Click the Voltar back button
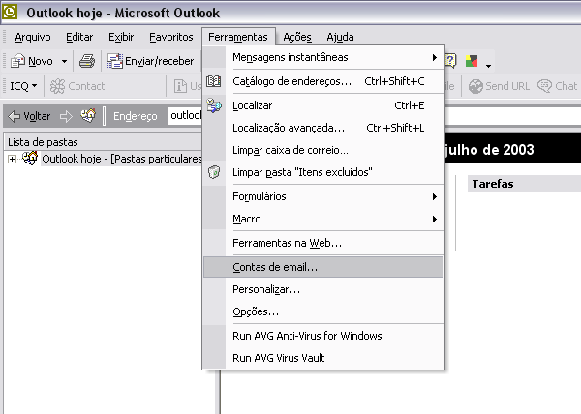This screenshot has width=581, height=414. click(x=29, y=116)
